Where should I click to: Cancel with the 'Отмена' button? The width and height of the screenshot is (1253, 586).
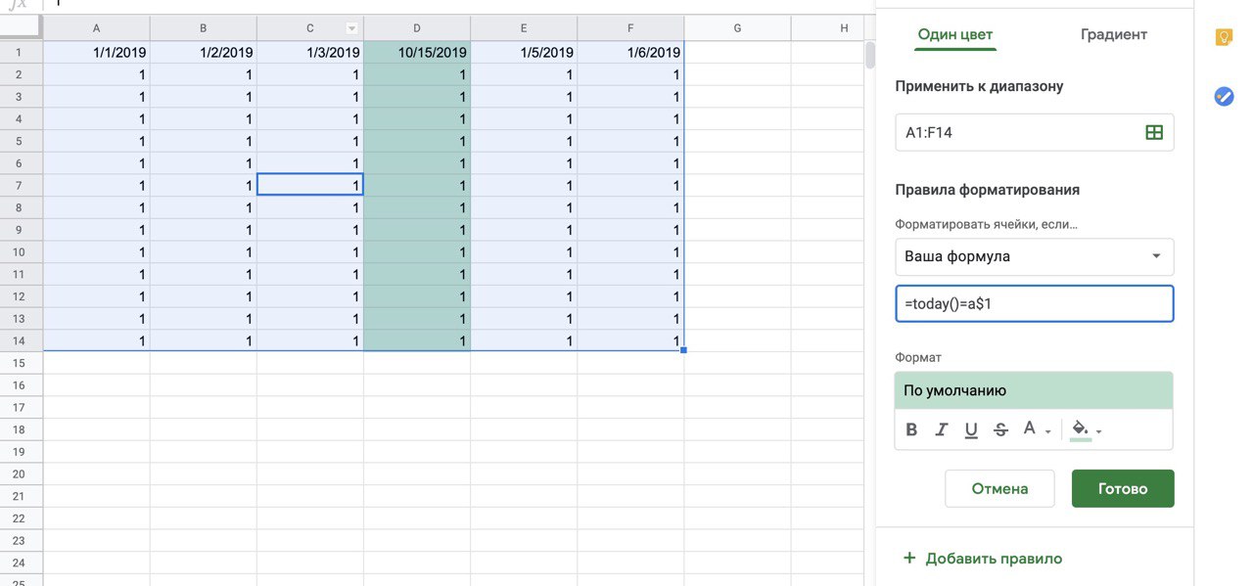999,488
